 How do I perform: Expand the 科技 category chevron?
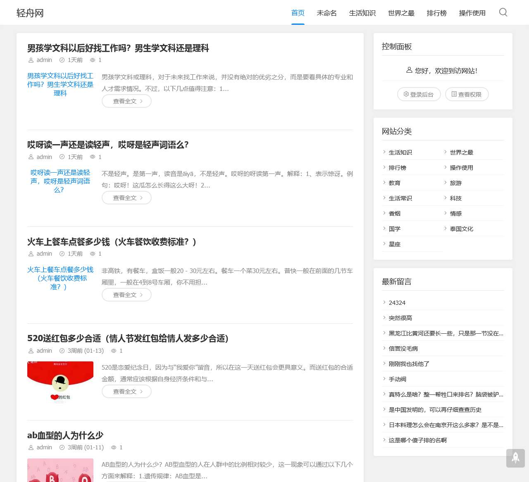[446, 198]
